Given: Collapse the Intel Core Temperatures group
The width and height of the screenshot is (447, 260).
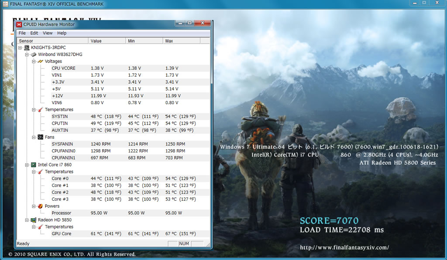Looking at the screenshot, I should pyautogui.click(x=34, y=172).
